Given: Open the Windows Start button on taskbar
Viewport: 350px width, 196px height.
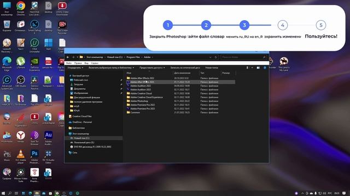Looking at the screenshot, I should pos(3,193).
